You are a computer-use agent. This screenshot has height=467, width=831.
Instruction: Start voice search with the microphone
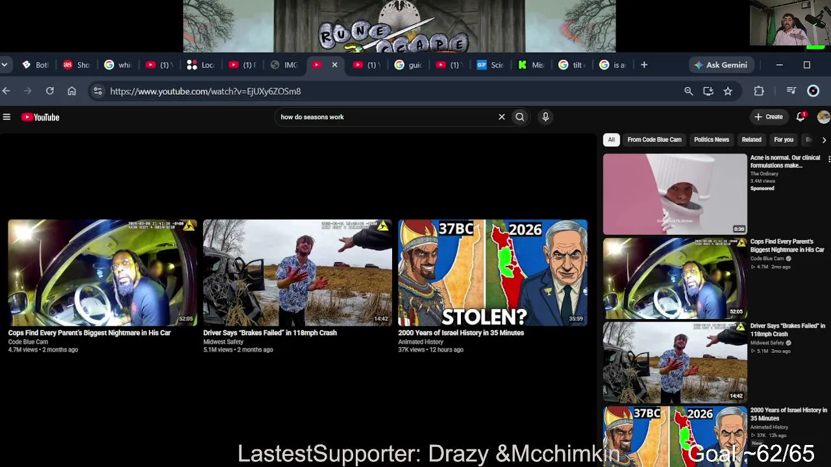tap(545, 117)
